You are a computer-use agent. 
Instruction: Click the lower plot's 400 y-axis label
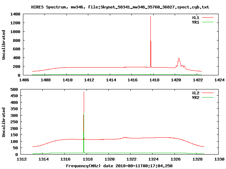[14, 102]
